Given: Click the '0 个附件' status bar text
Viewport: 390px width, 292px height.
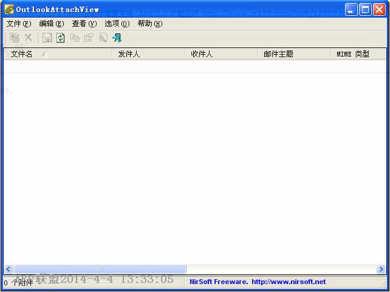Looking at the screenshot, I should click(x=18, y=283).
